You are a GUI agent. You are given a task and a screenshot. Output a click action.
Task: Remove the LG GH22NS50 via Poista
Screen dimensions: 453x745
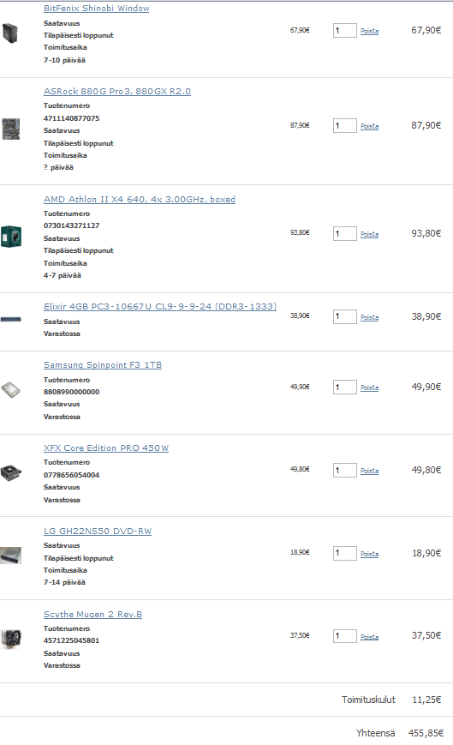click(x=370, y=554)
